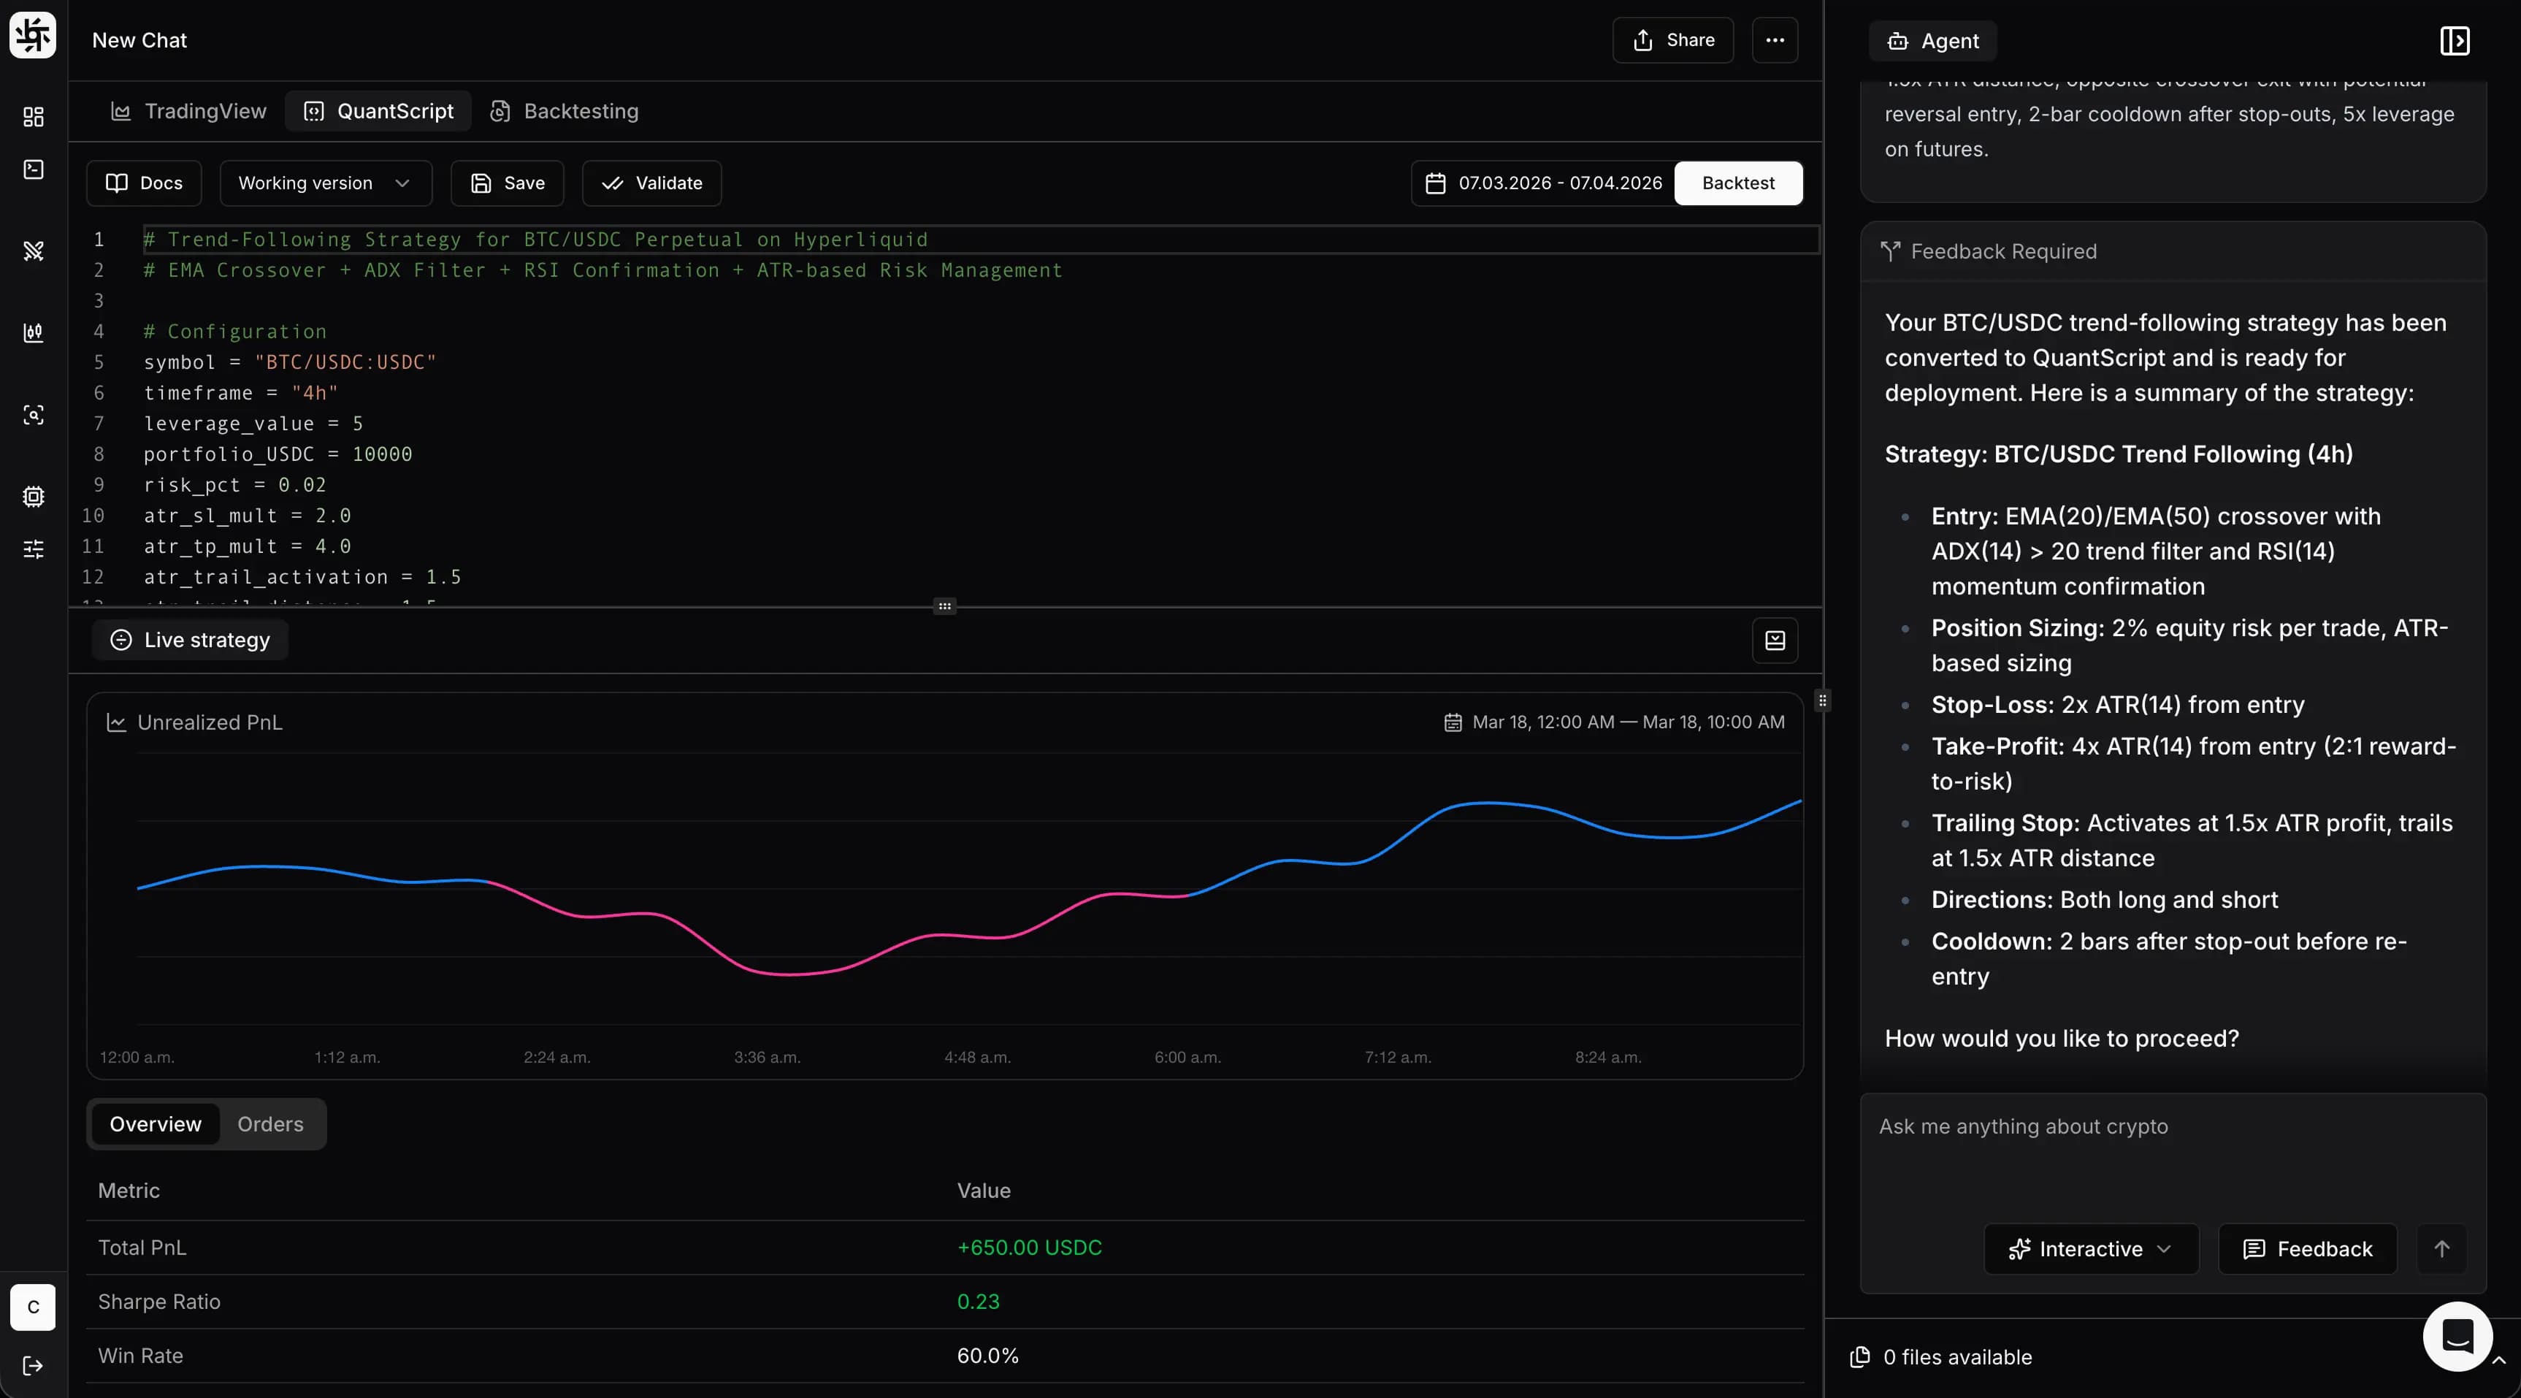2521x1398 pixels.
Task: Run the Backtest button
Action: [1738, 183]
